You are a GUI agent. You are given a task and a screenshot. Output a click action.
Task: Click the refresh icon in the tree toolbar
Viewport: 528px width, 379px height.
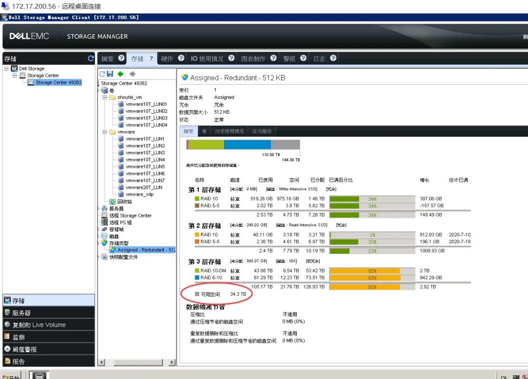click(102, 74)
